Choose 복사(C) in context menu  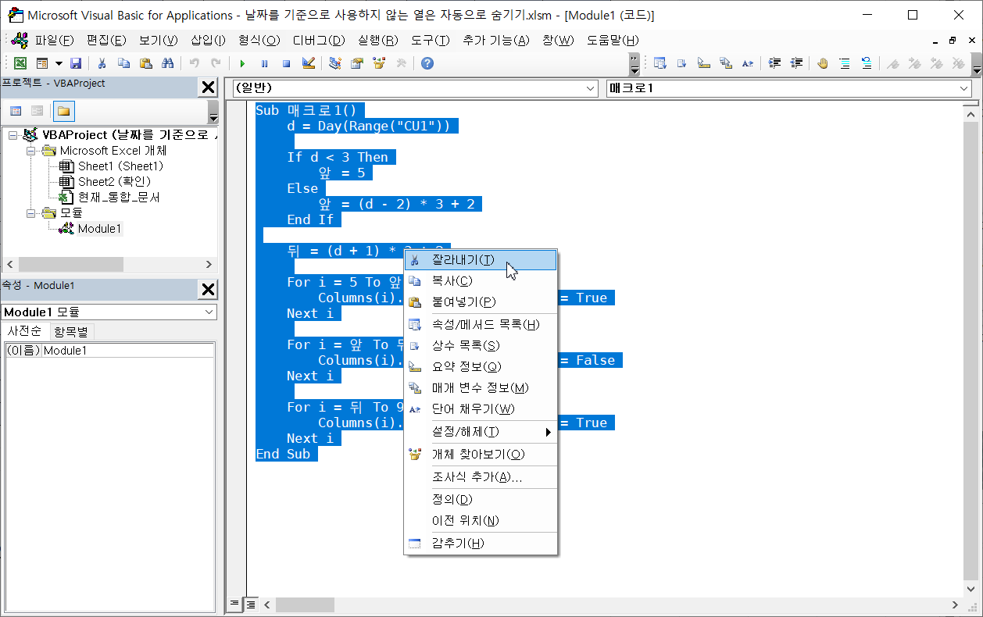[x=480, y=280]
